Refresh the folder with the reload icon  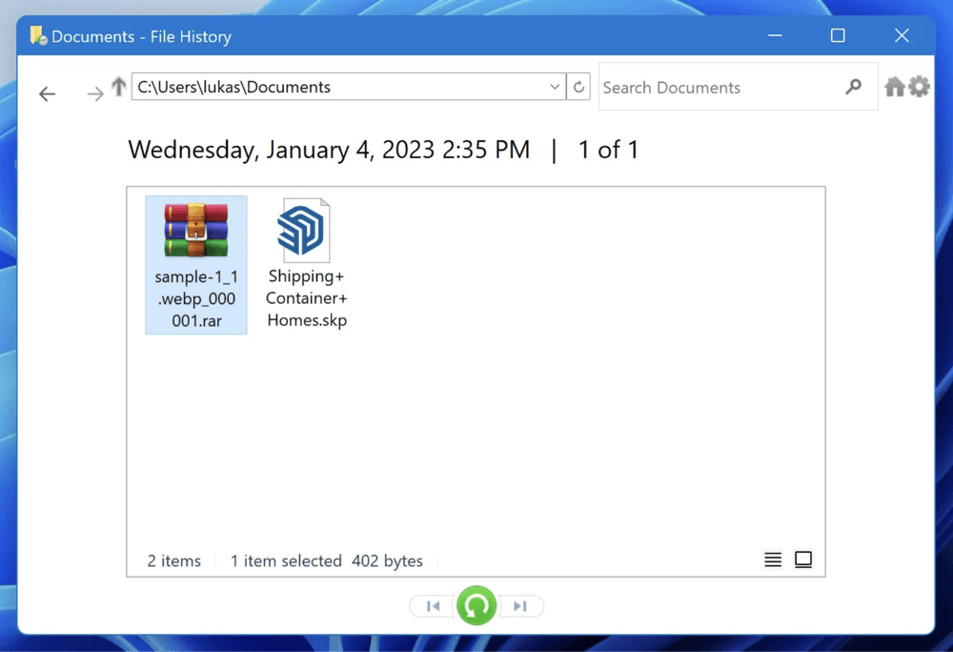578,86
